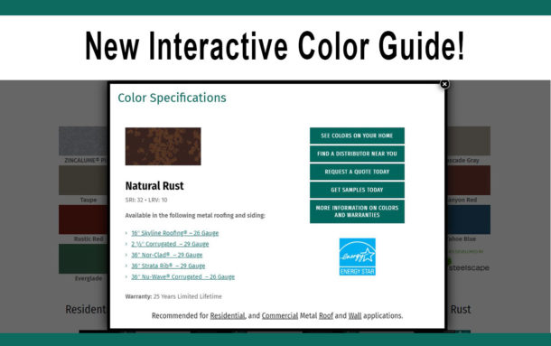
Task: Open More Information On Colors And Warranties
Action: tap(357, 211)
